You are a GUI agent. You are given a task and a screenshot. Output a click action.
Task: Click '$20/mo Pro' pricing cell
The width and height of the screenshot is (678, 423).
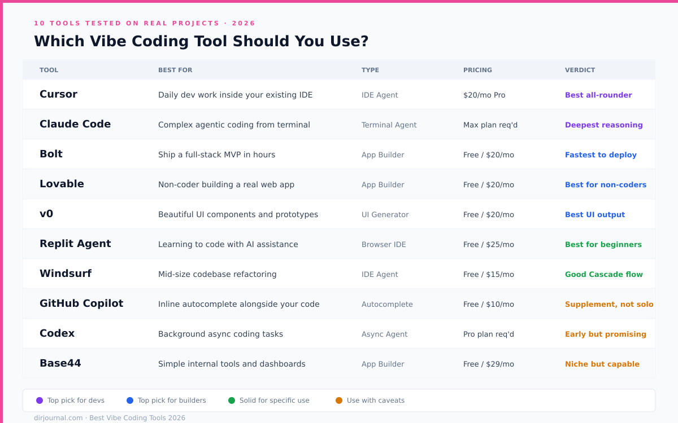[x=484, y=95]
